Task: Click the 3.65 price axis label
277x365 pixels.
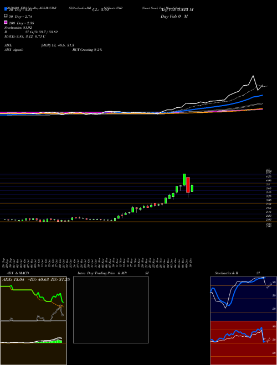Action: coord(269,189)
